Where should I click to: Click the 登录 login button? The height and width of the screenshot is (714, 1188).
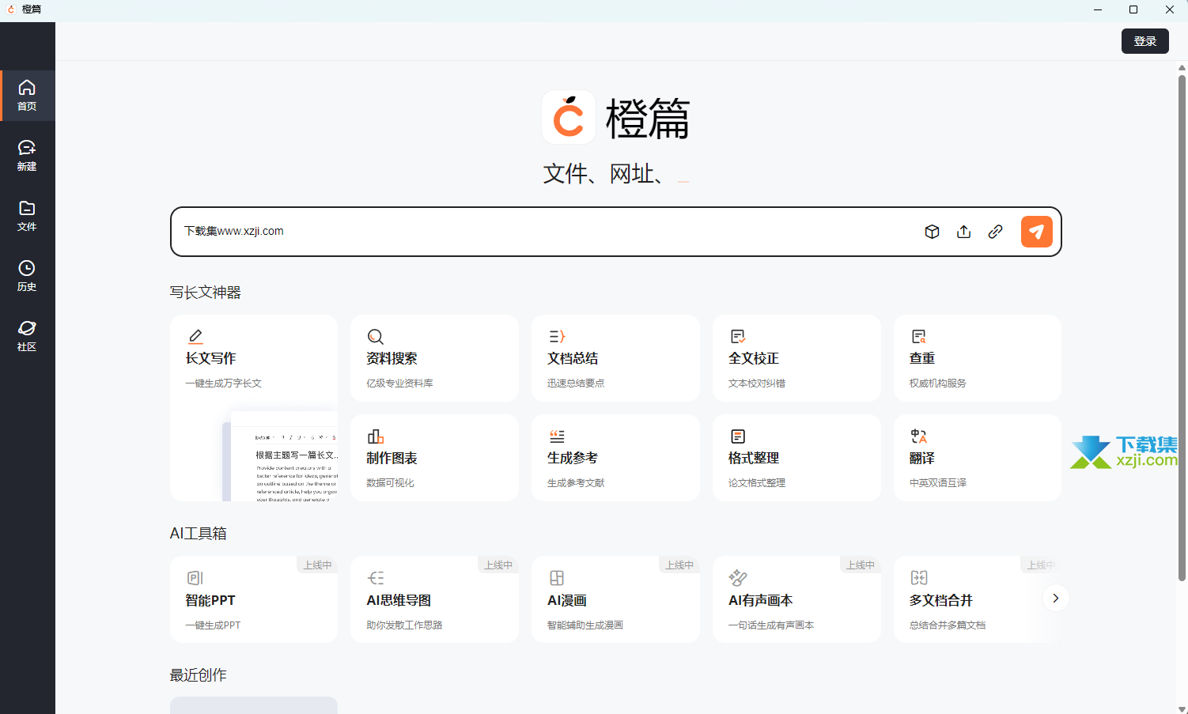click(x=1144, y=41)
